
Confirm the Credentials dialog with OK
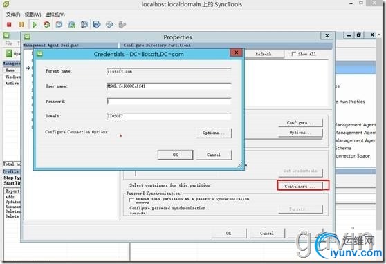(x=175, y=155)
